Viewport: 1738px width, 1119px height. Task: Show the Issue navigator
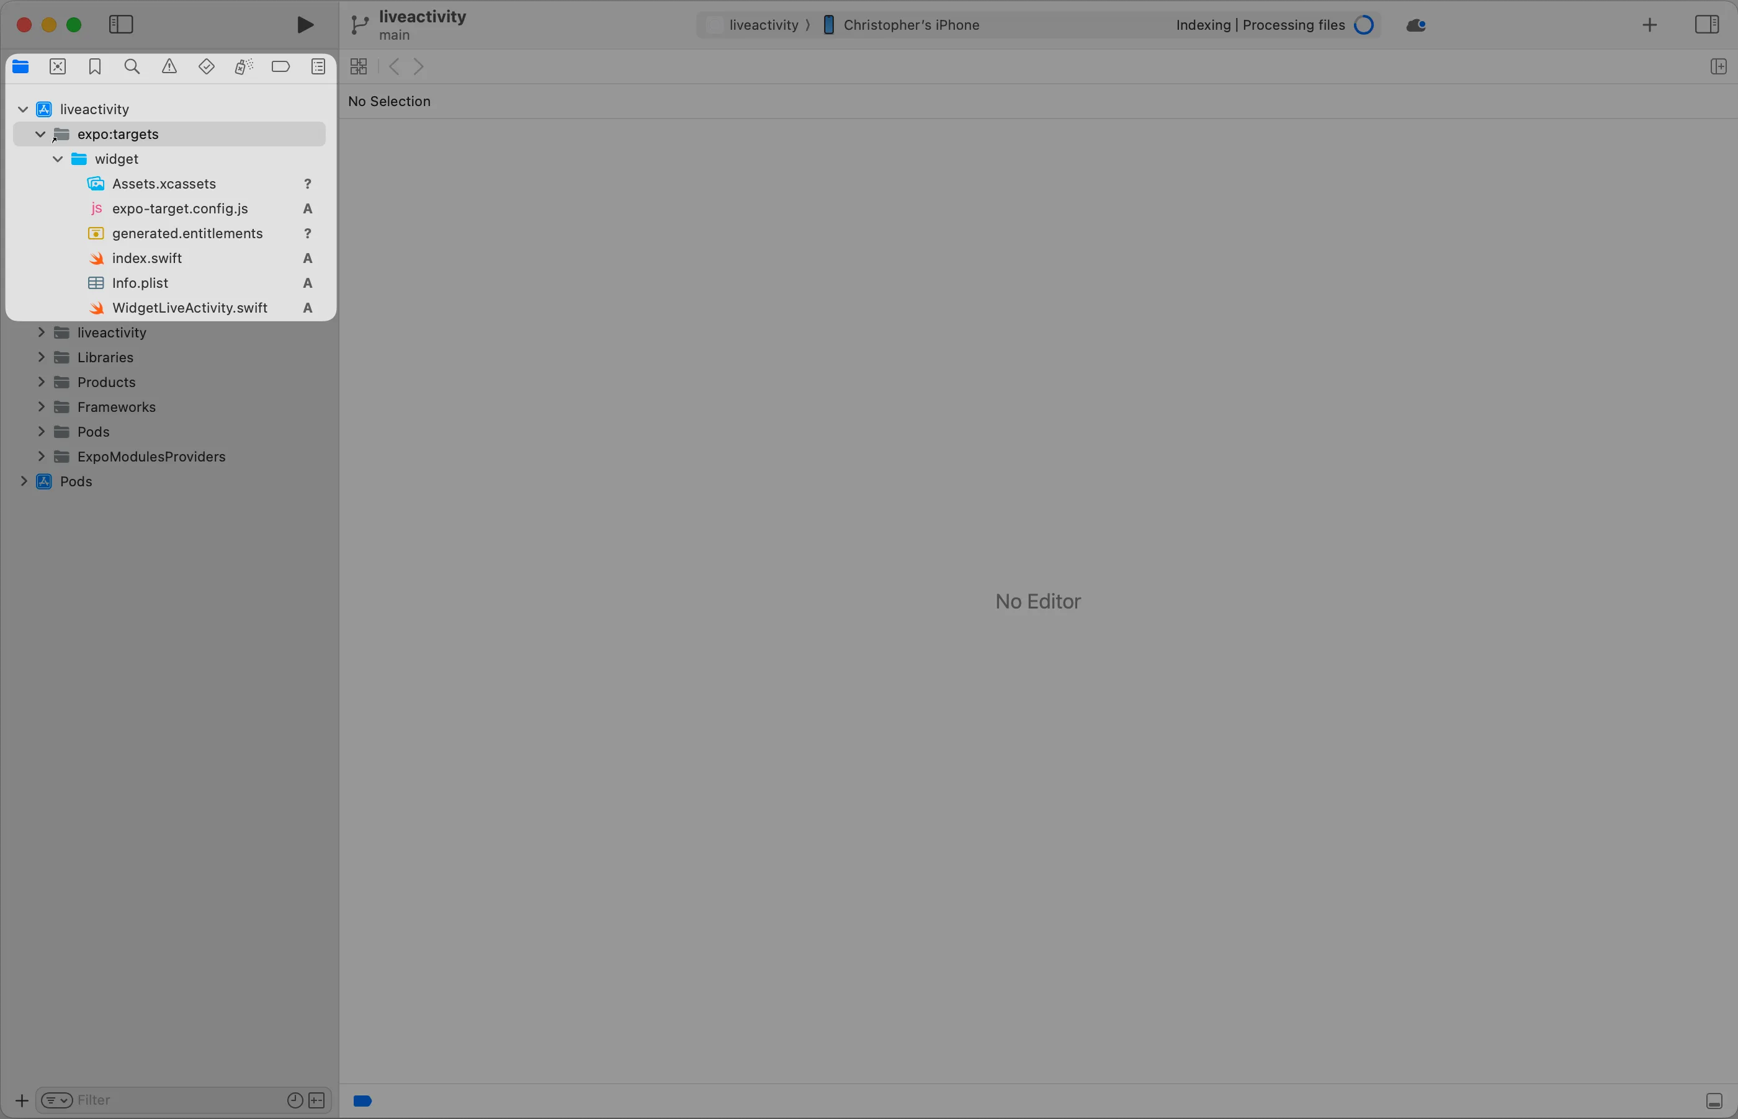click(169, 66)
